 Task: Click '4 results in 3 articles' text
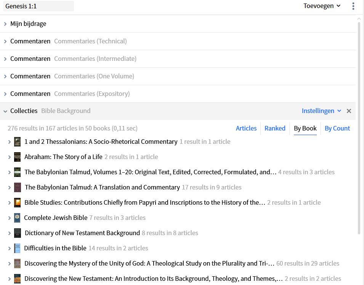(306, 172)
